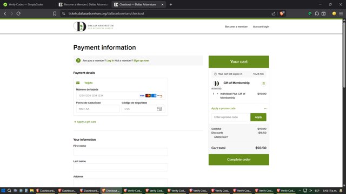
Task: Click the taskbar volume icon
Action: click(310, 191)
